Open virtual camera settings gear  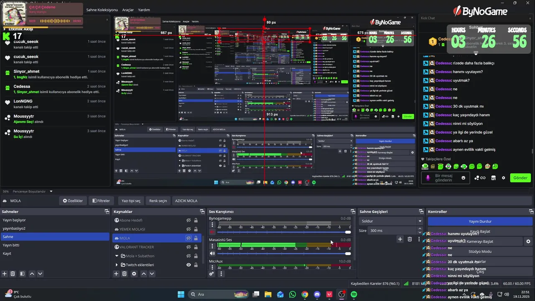pos(528,241)
